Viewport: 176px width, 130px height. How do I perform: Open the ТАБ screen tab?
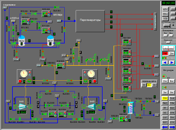pyautogui.click(x=172, y=98)
